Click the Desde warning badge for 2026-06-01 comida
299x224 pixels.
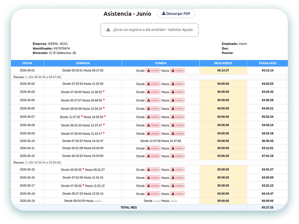tap(153, 70)
